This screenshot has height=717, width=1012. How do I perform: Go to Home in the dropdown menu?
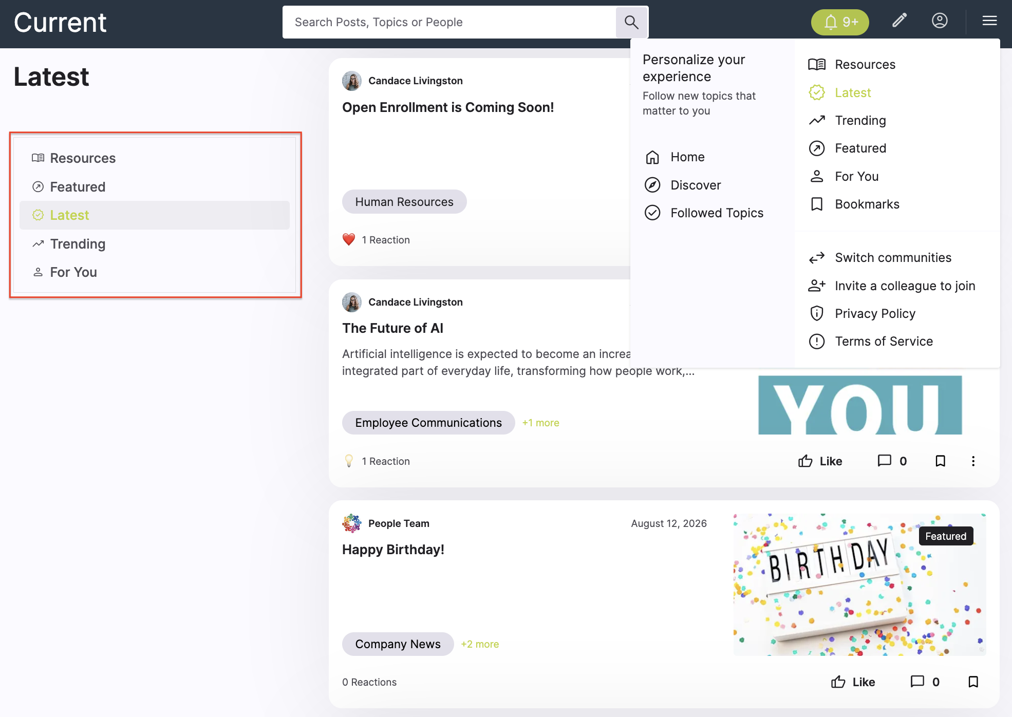(687, 157)
